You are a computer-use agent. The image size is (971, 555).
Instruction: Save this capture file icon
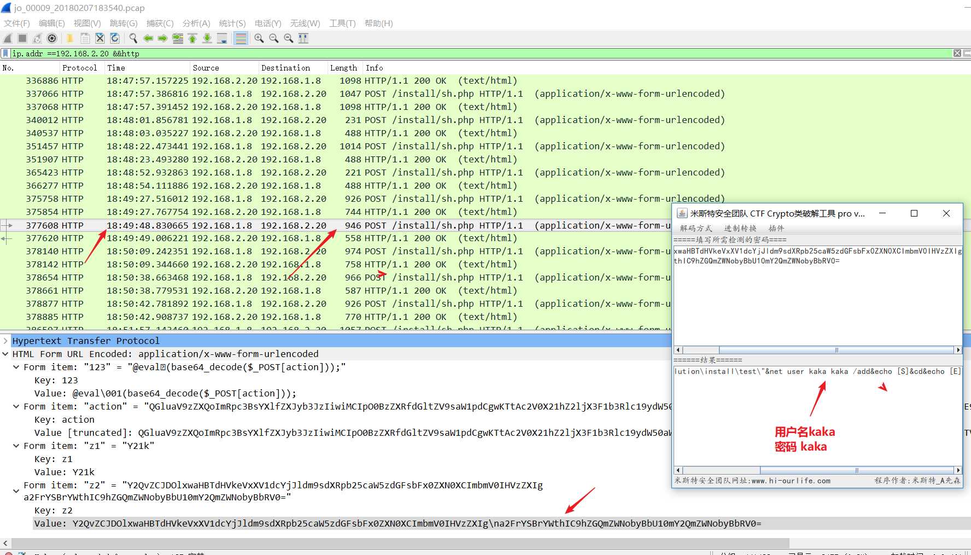85,38
